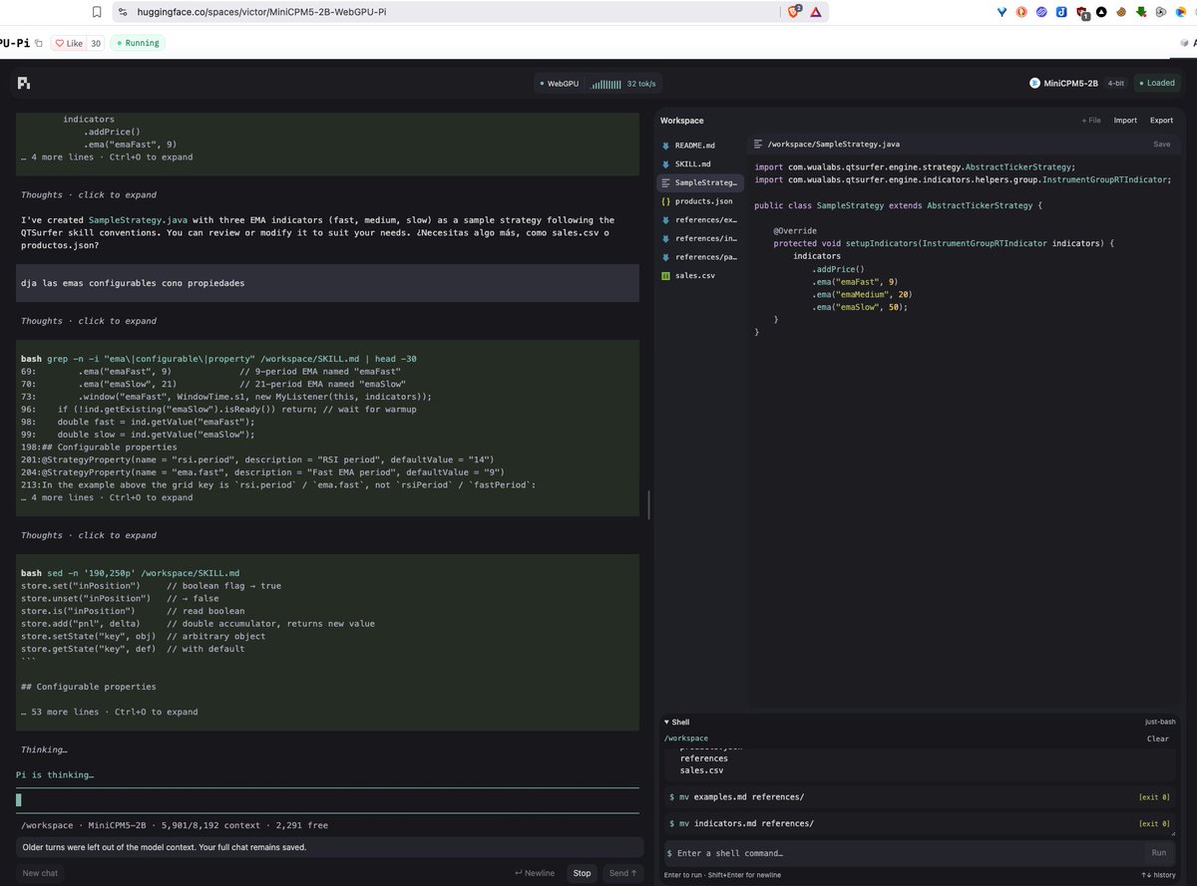Collapse the Shell panel triangle
The image size is (1197, 886).
point(666,722)
